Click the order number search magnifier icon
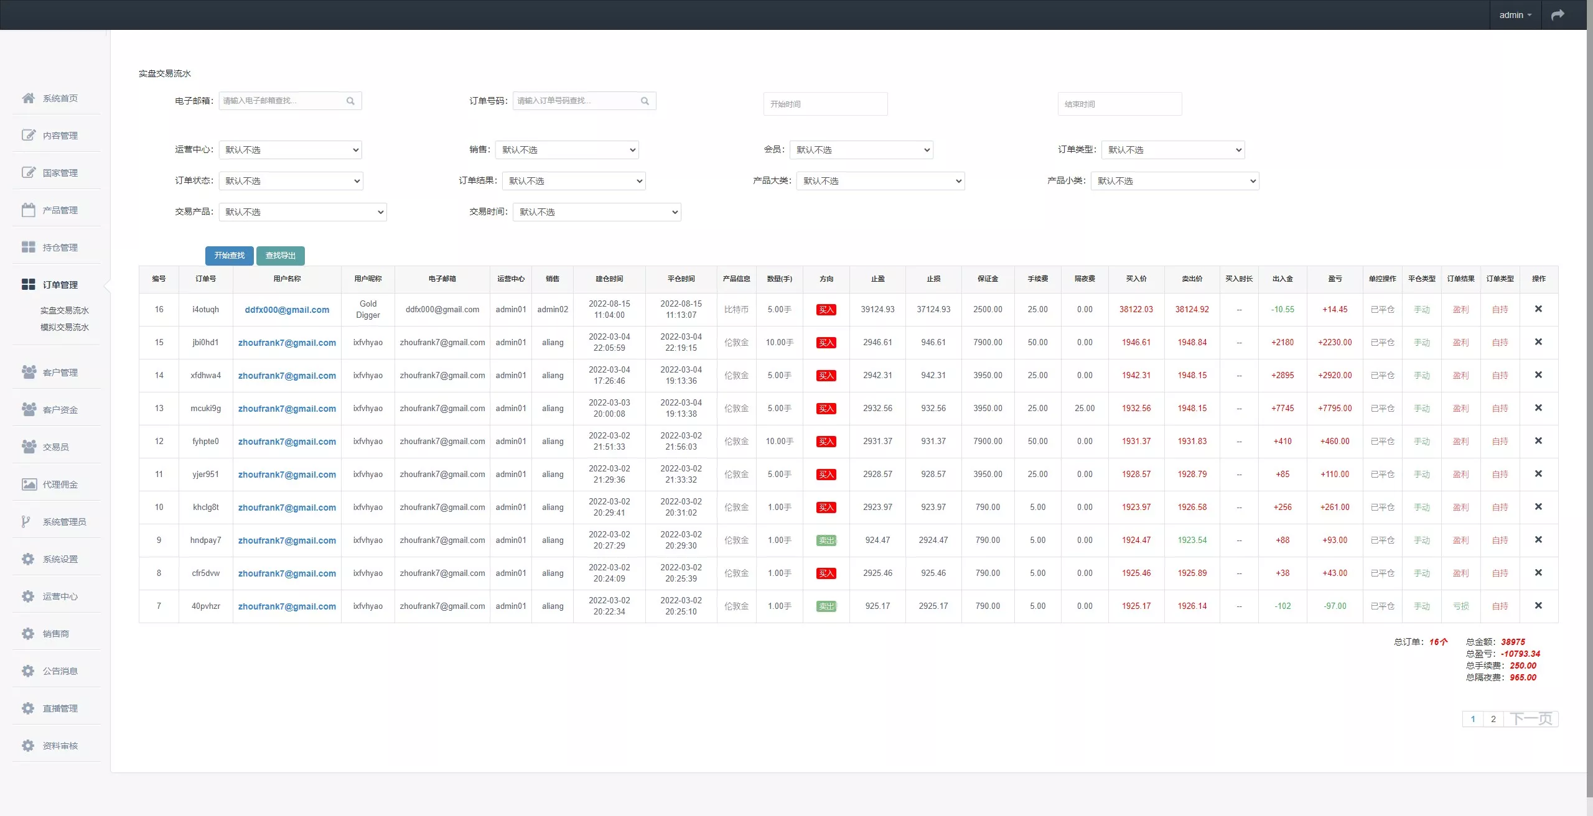The width and height of the screenshot is (1593, 816). click(645, 101)
